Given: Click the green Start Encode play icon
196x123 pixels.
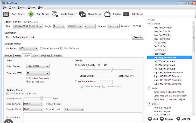Looking at the screenshot, I should pyautogui.click(x=31, y=14).
